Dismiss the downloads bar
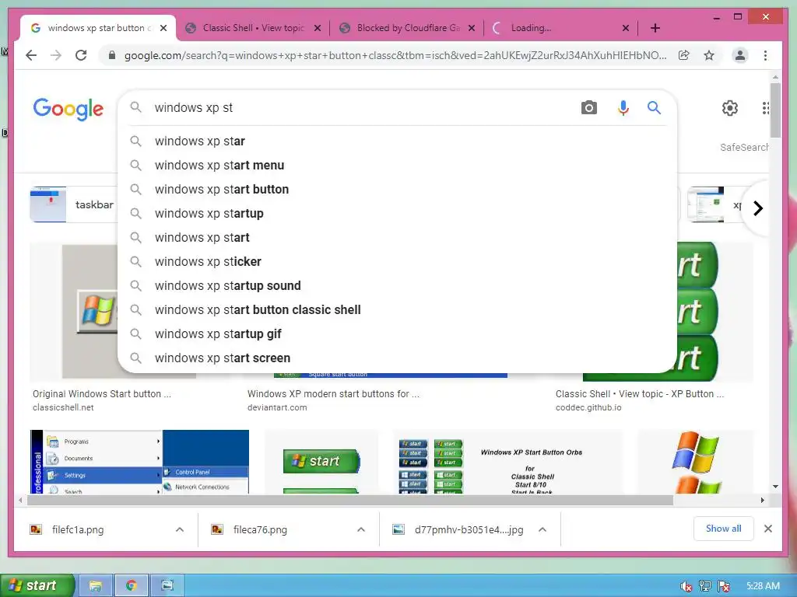 (767, 529)
